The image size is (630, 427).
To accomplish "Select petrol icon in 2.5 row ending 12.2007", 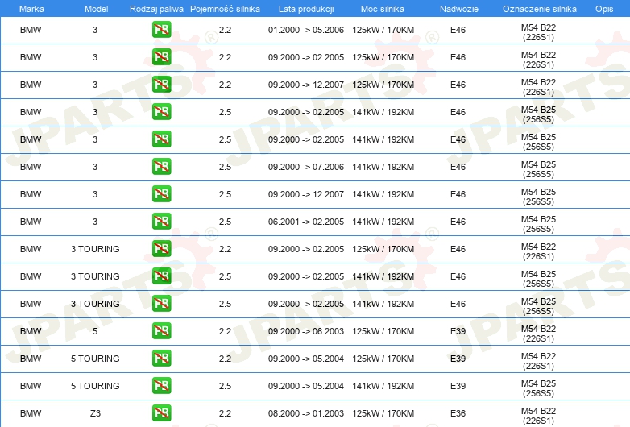I will [x=161, y=194].
